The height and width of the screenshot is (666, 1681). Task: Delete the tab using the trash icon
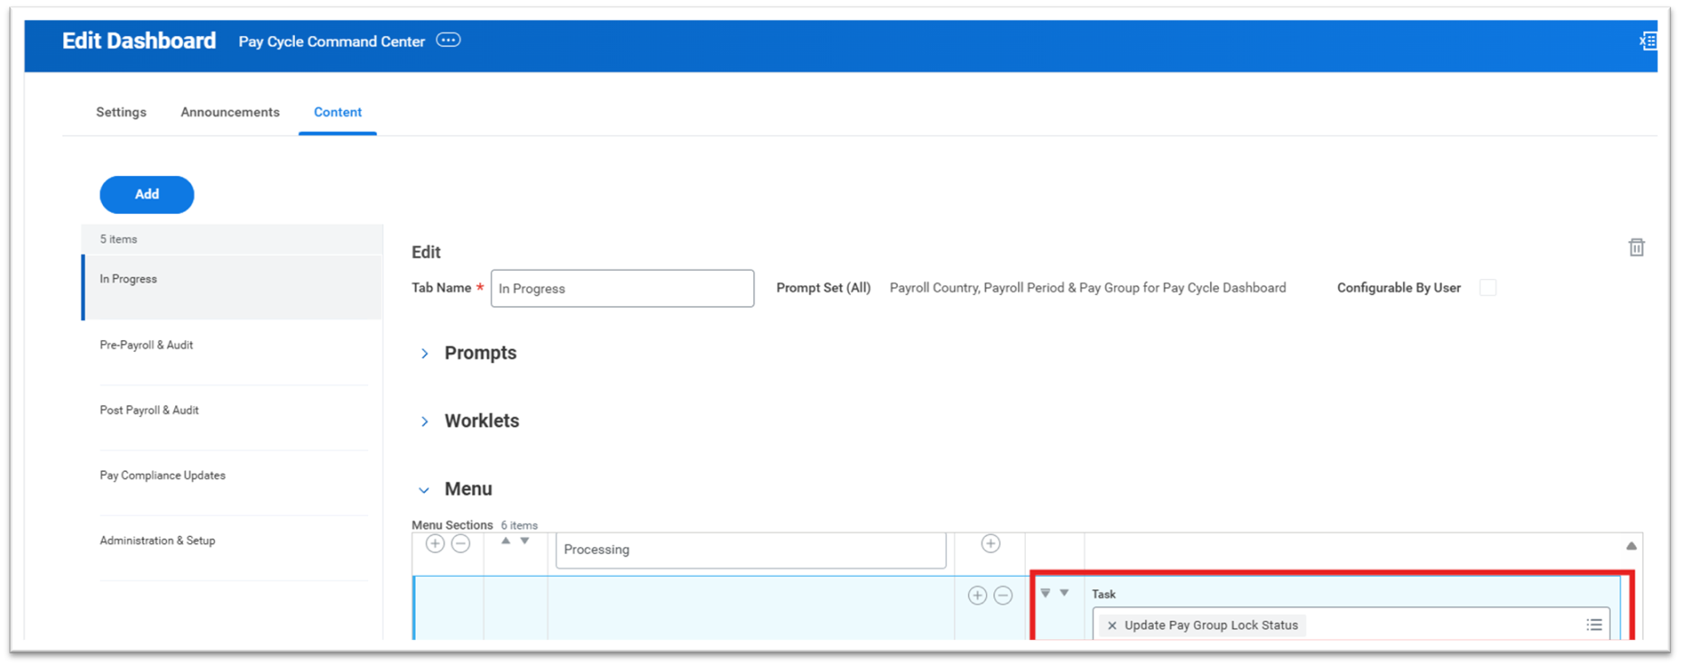click(x=1636, y=247)
